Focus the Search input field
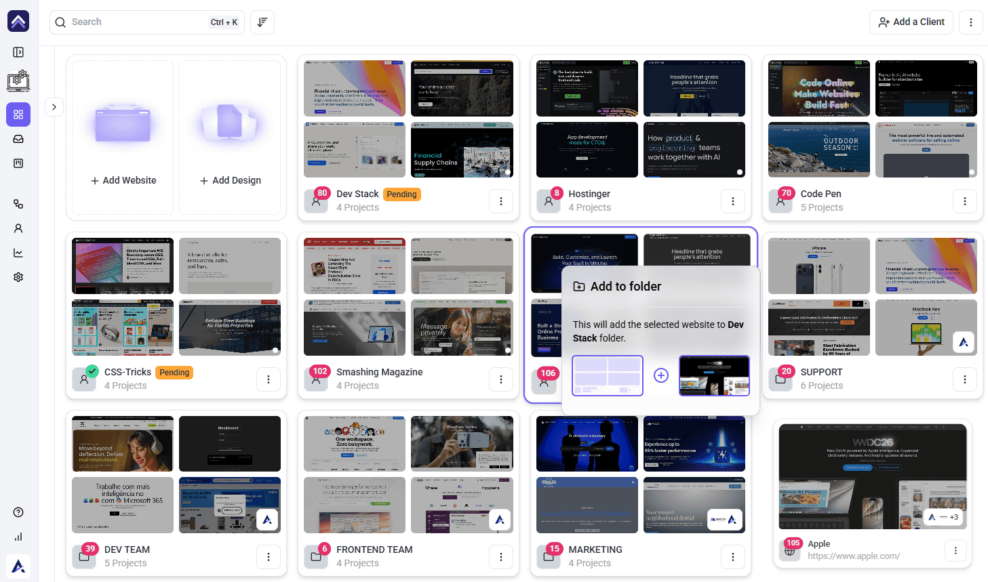This screenshot has height=582, width=988. pos(147,22)
